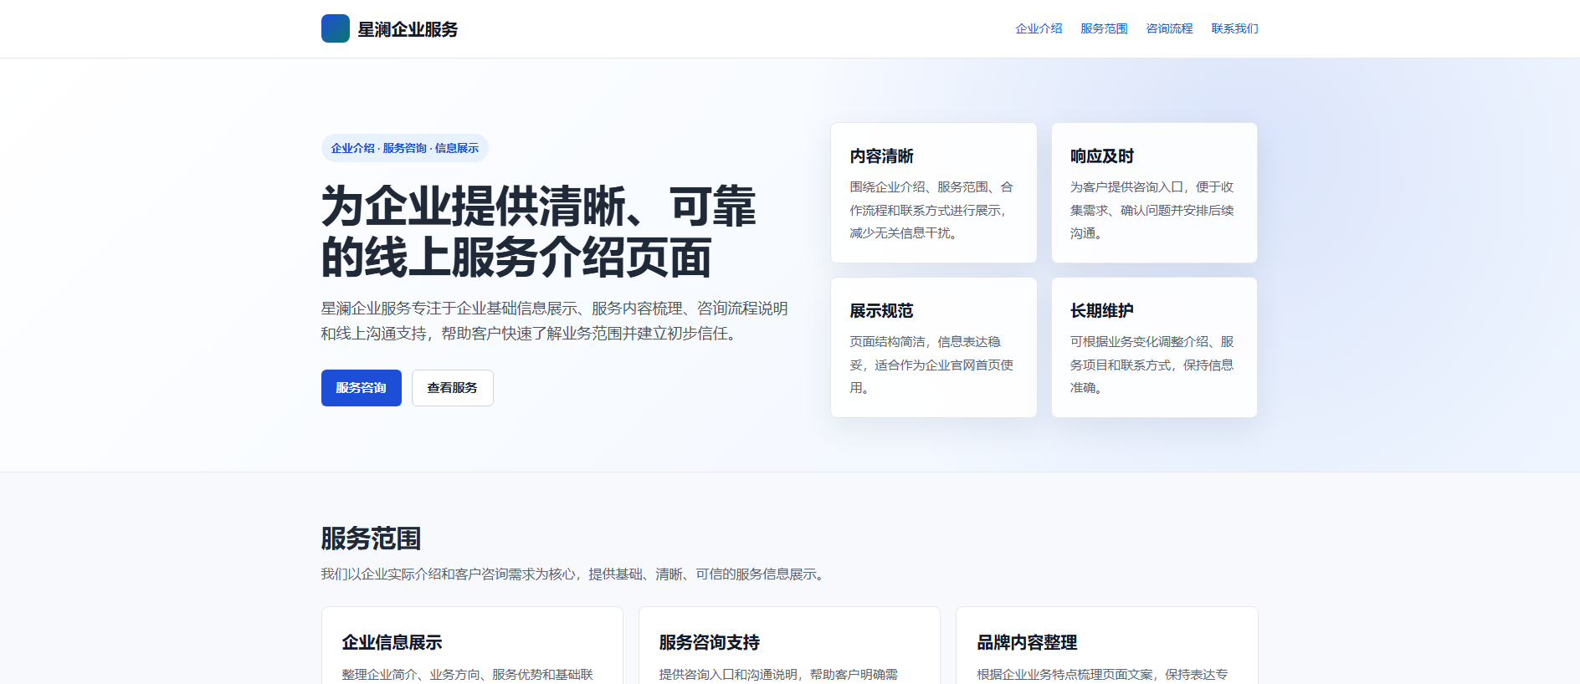Select the 咨询流程 navigation item
The image size is (1580, 684).
click(1169, 28)
